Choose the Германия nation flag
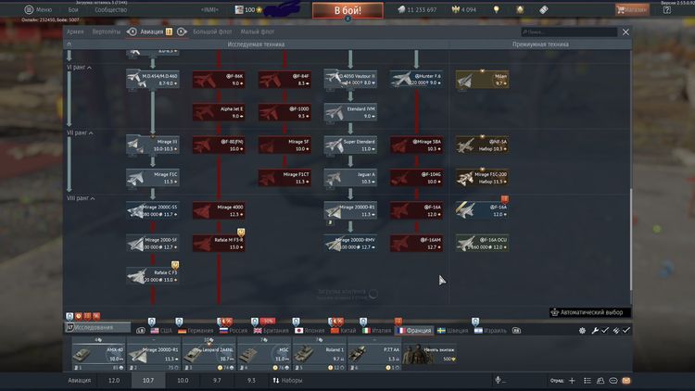This screenshot has height=391, width=695. (x=194, y=329)
